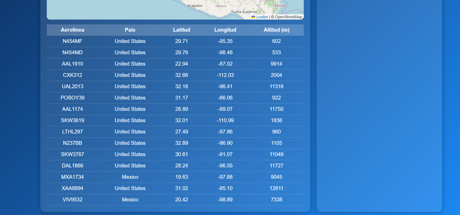This screenshot has width=460, height=215.
Task: Select flight SKW3619 in the table
Action: [x=72, y=120]
